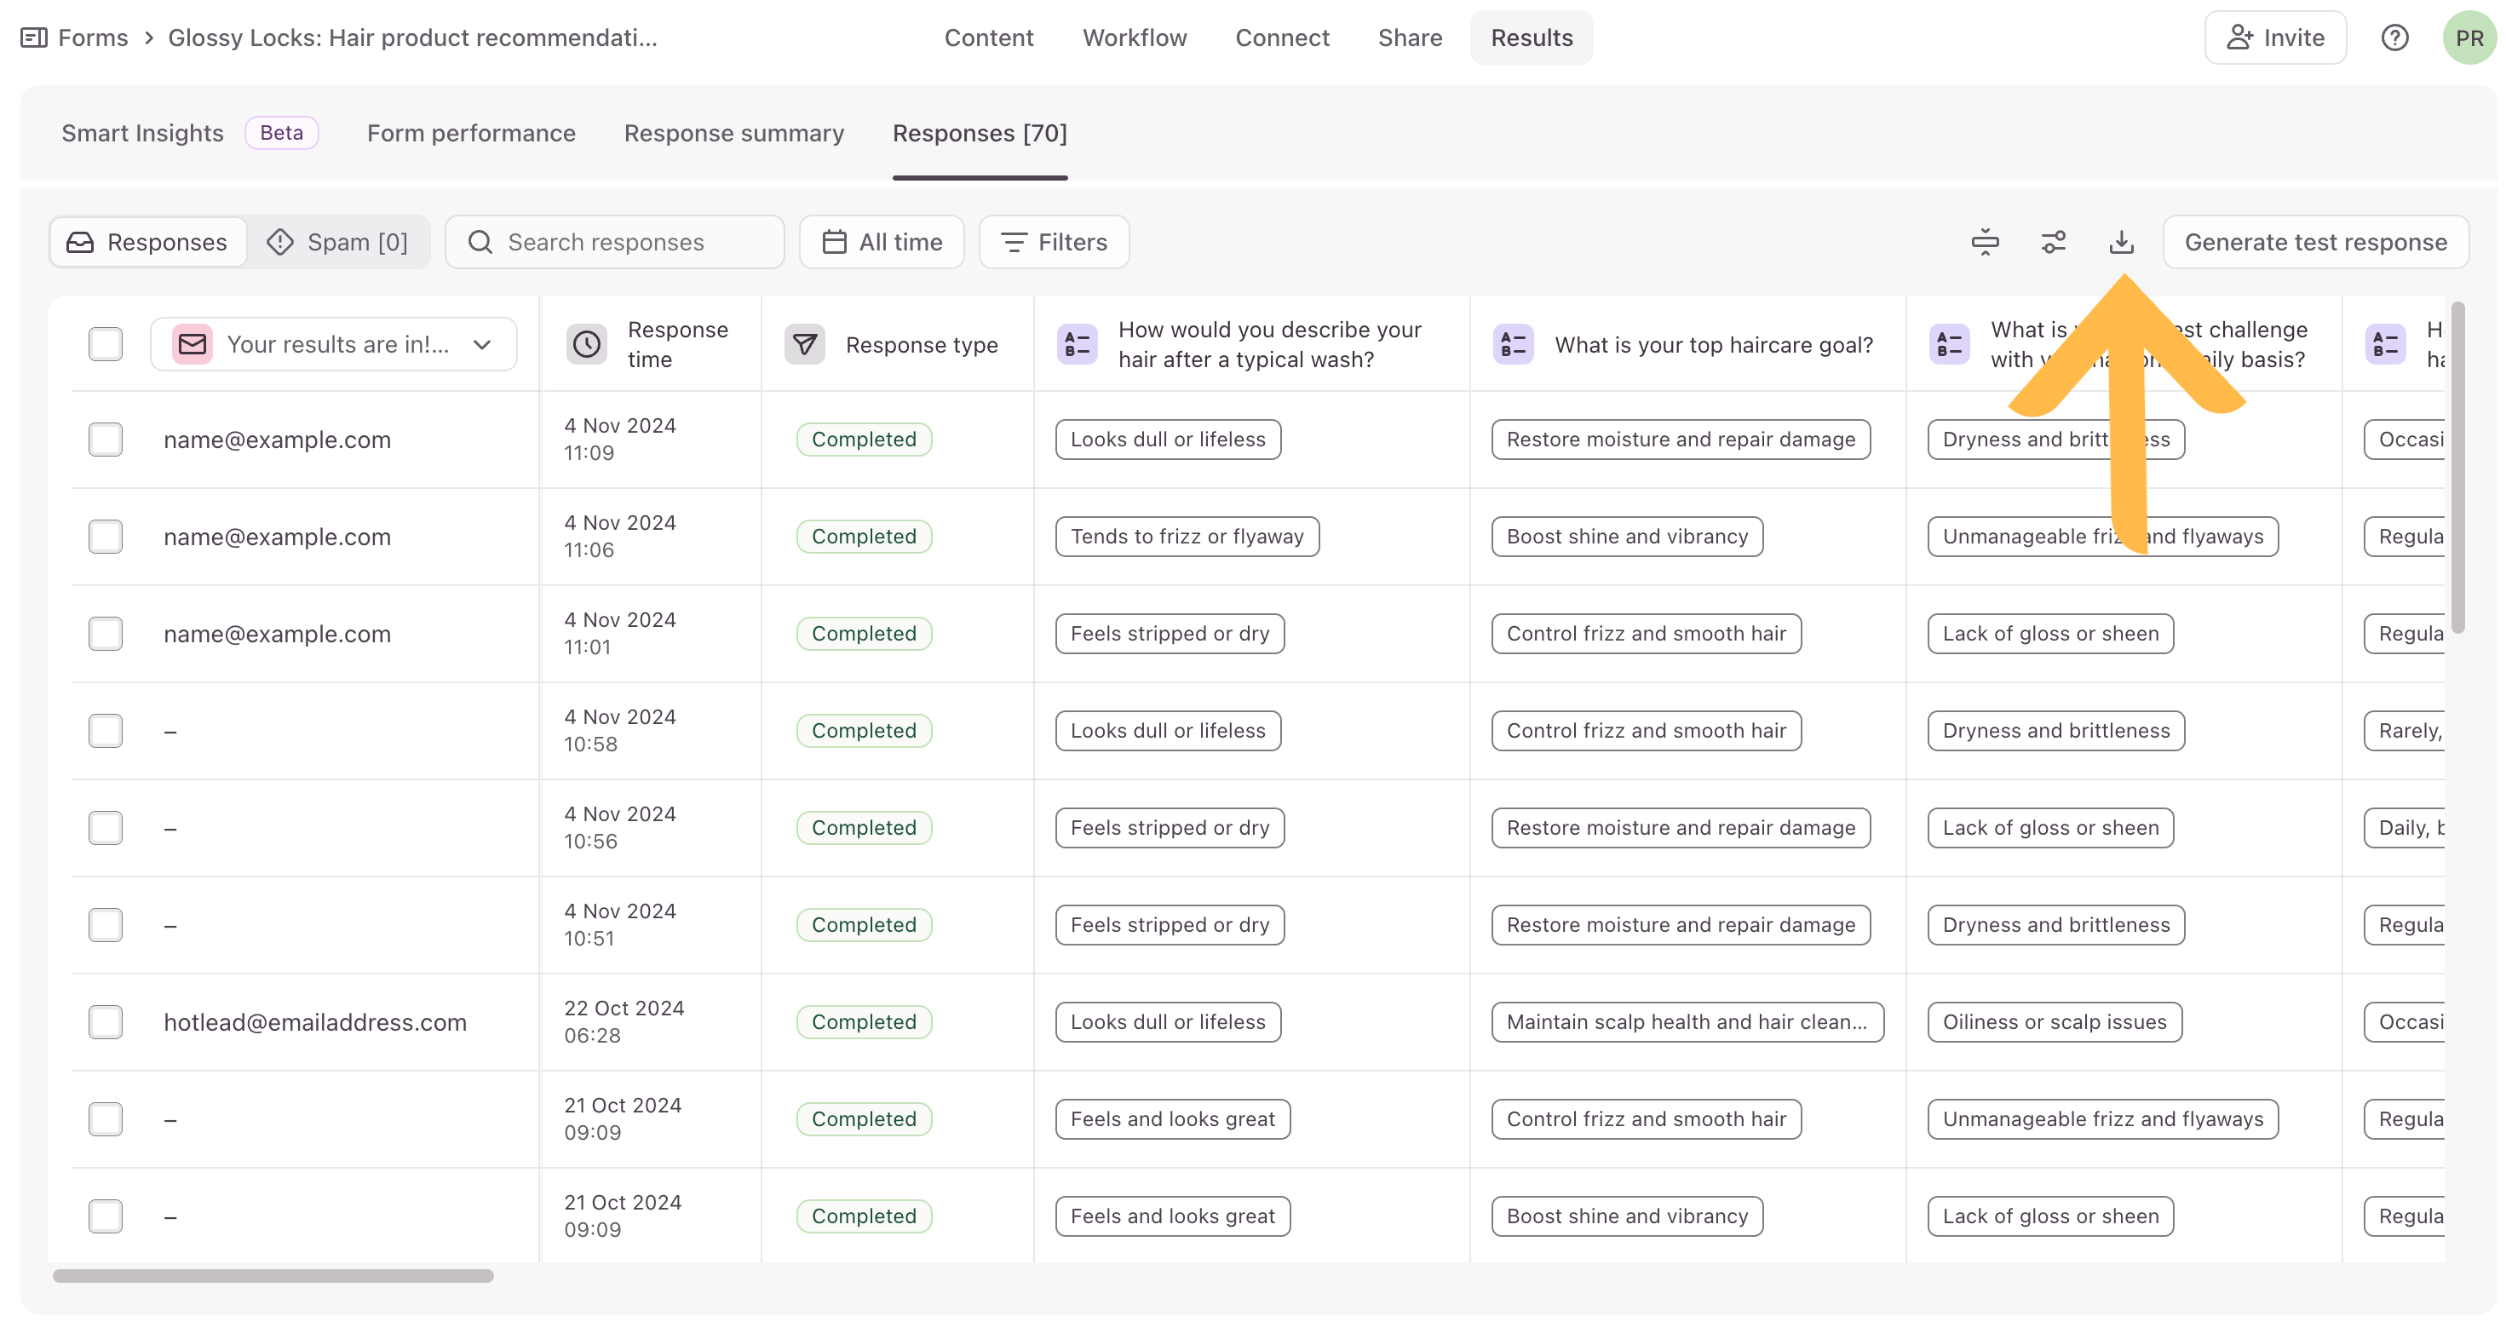This screenshot has width=2506, height=1322.
Task: Switch to the Connect tab
Action: [x=1282, y=38]
